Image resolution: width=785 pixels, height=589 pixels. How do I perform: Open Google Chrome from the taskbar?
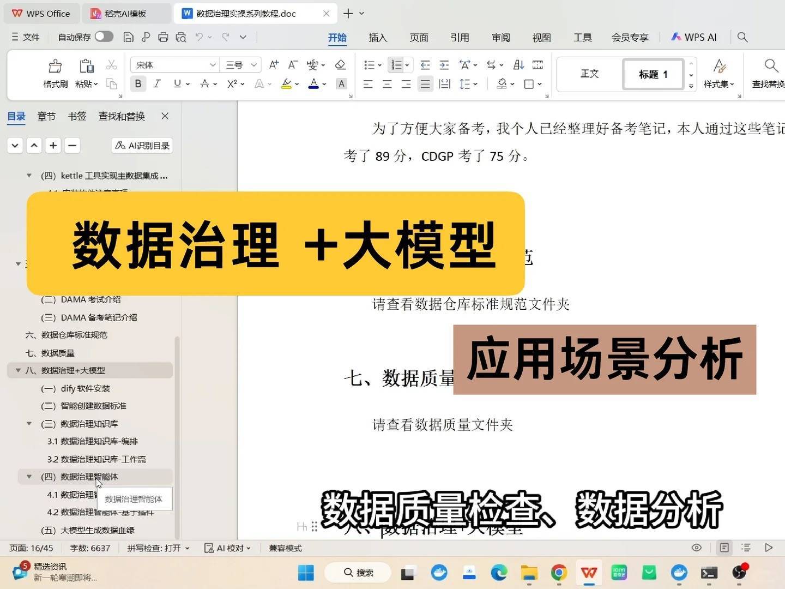558,573
